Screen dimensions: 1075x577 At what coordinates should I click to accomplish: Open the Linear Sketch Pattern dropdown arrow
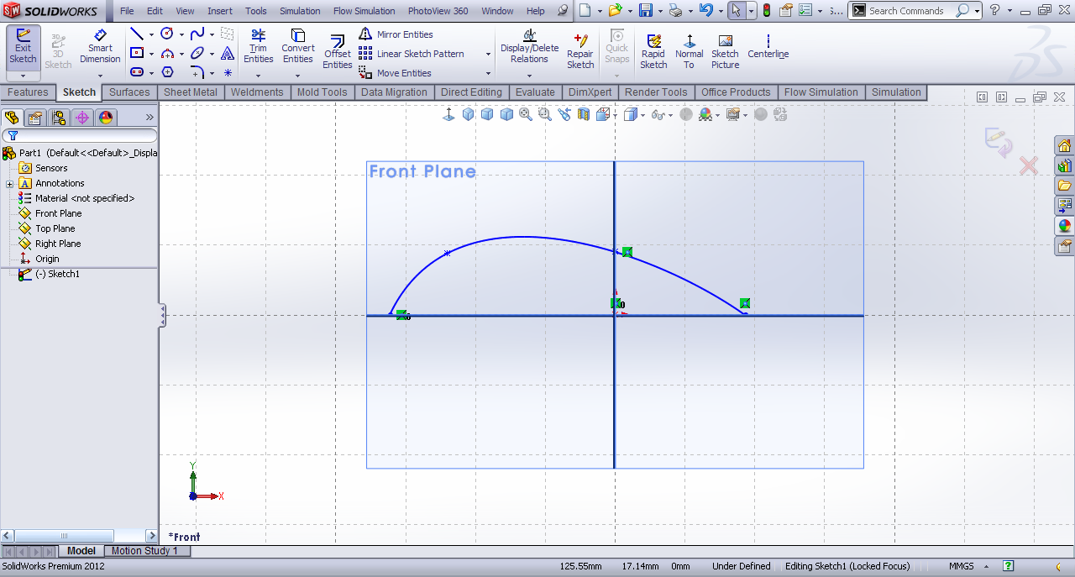click(488, 54)
